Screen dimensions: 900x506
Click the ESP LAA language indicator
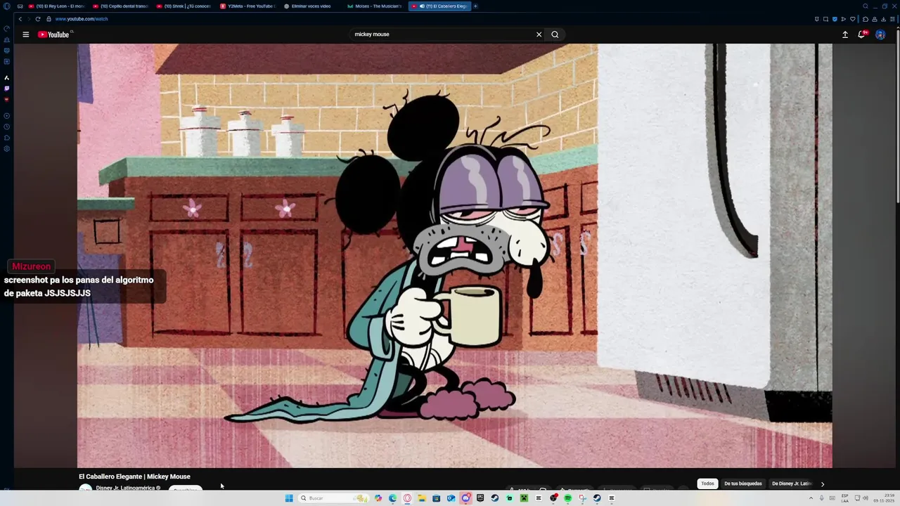coord(845,498)
